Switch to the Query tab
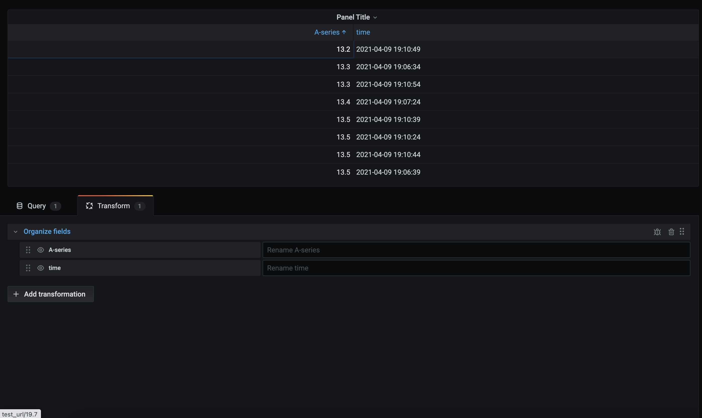 tap(39, 206)
